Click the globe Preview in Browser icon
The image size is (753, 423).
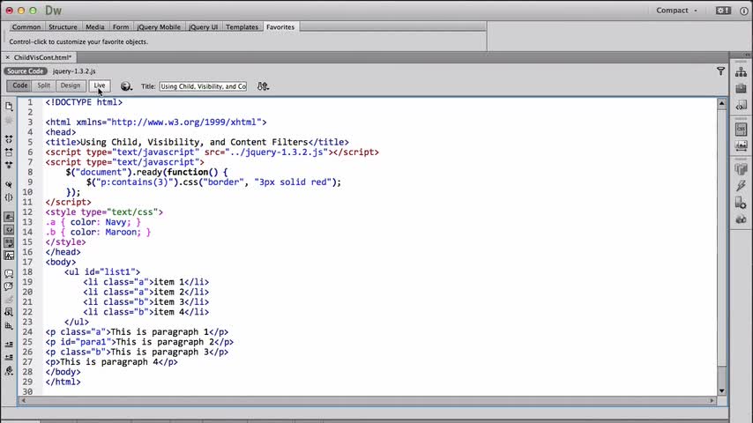(126, 86)
